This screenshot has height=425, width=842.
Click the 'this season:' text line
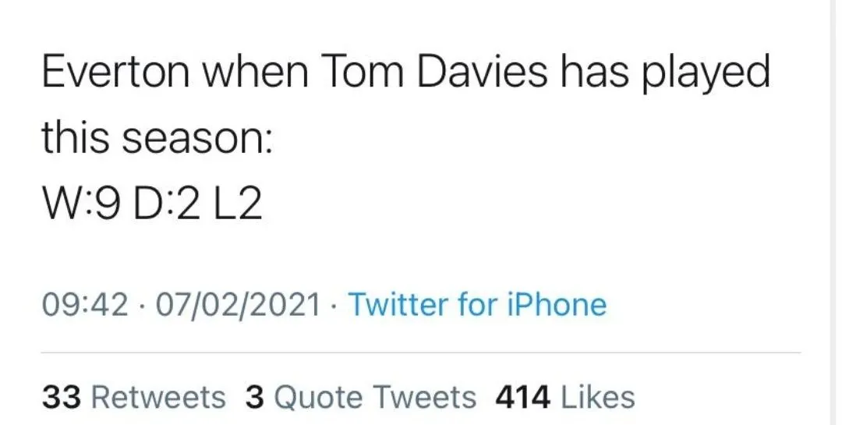point(156,140)
